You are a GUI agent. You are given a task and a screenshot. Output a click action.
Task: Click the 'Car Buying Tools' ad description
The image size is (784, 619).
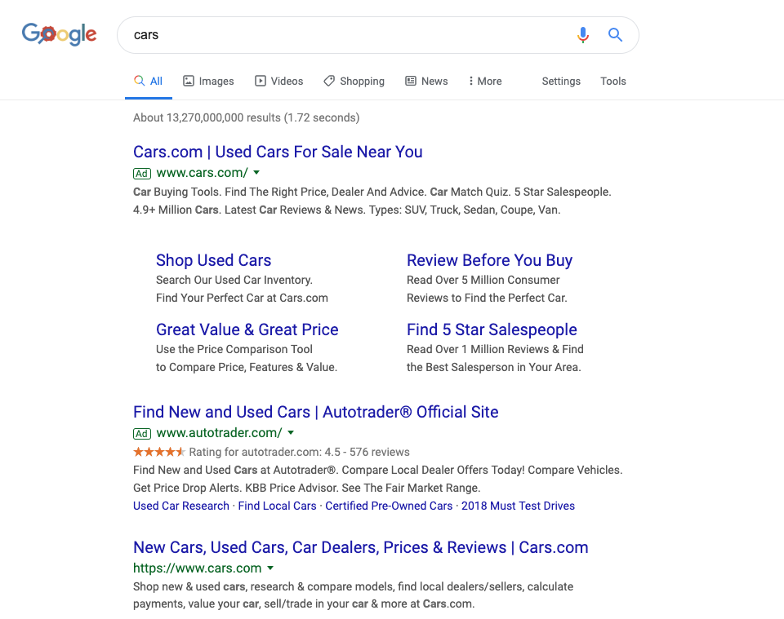click(x=372, y=201)
